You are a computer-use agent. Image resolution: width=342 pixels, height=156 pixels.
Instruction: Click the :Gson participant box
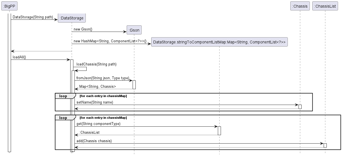pyautogui.click(x=134, y=30)
